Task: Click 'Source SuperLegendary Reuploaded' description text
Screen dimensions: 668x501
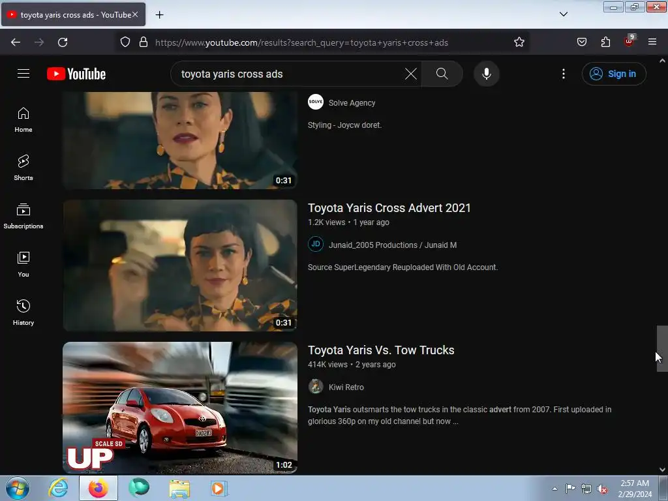Action: 402,267
